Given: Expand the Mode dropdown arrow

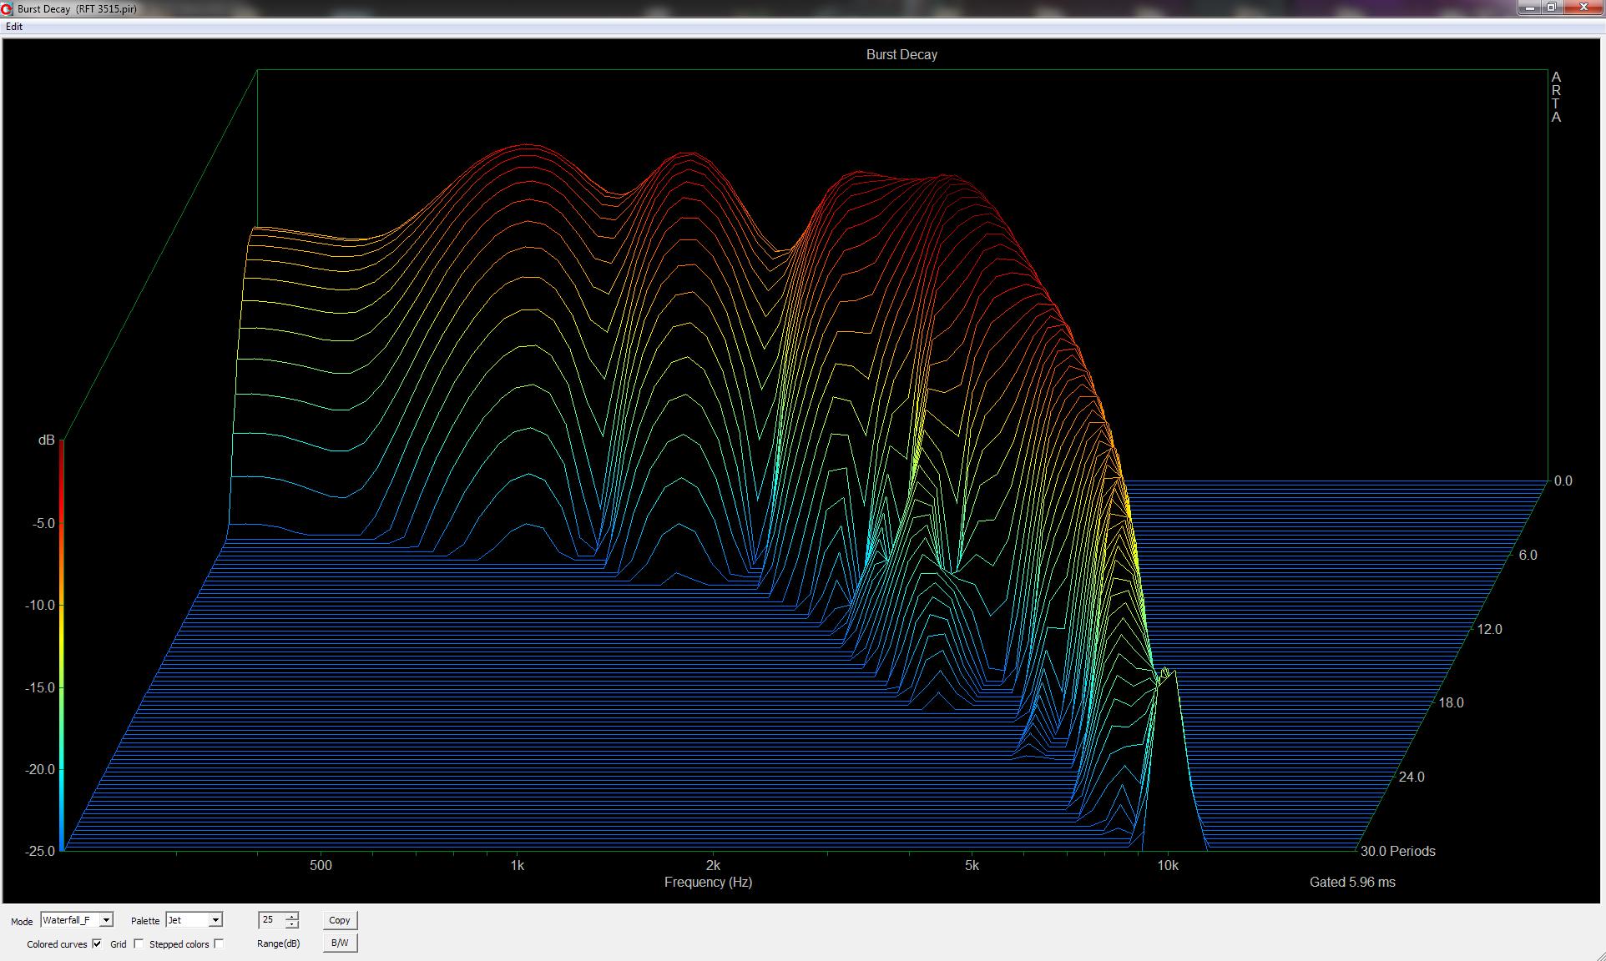Looking at the screenshot, I should pyautogui.click(x=106, y=920).
